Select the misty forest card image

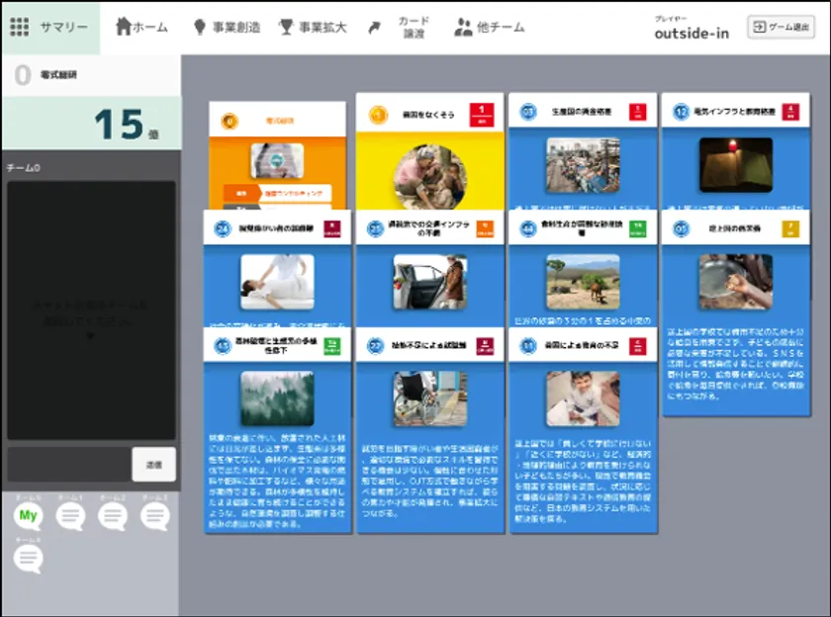click(277, 398)
